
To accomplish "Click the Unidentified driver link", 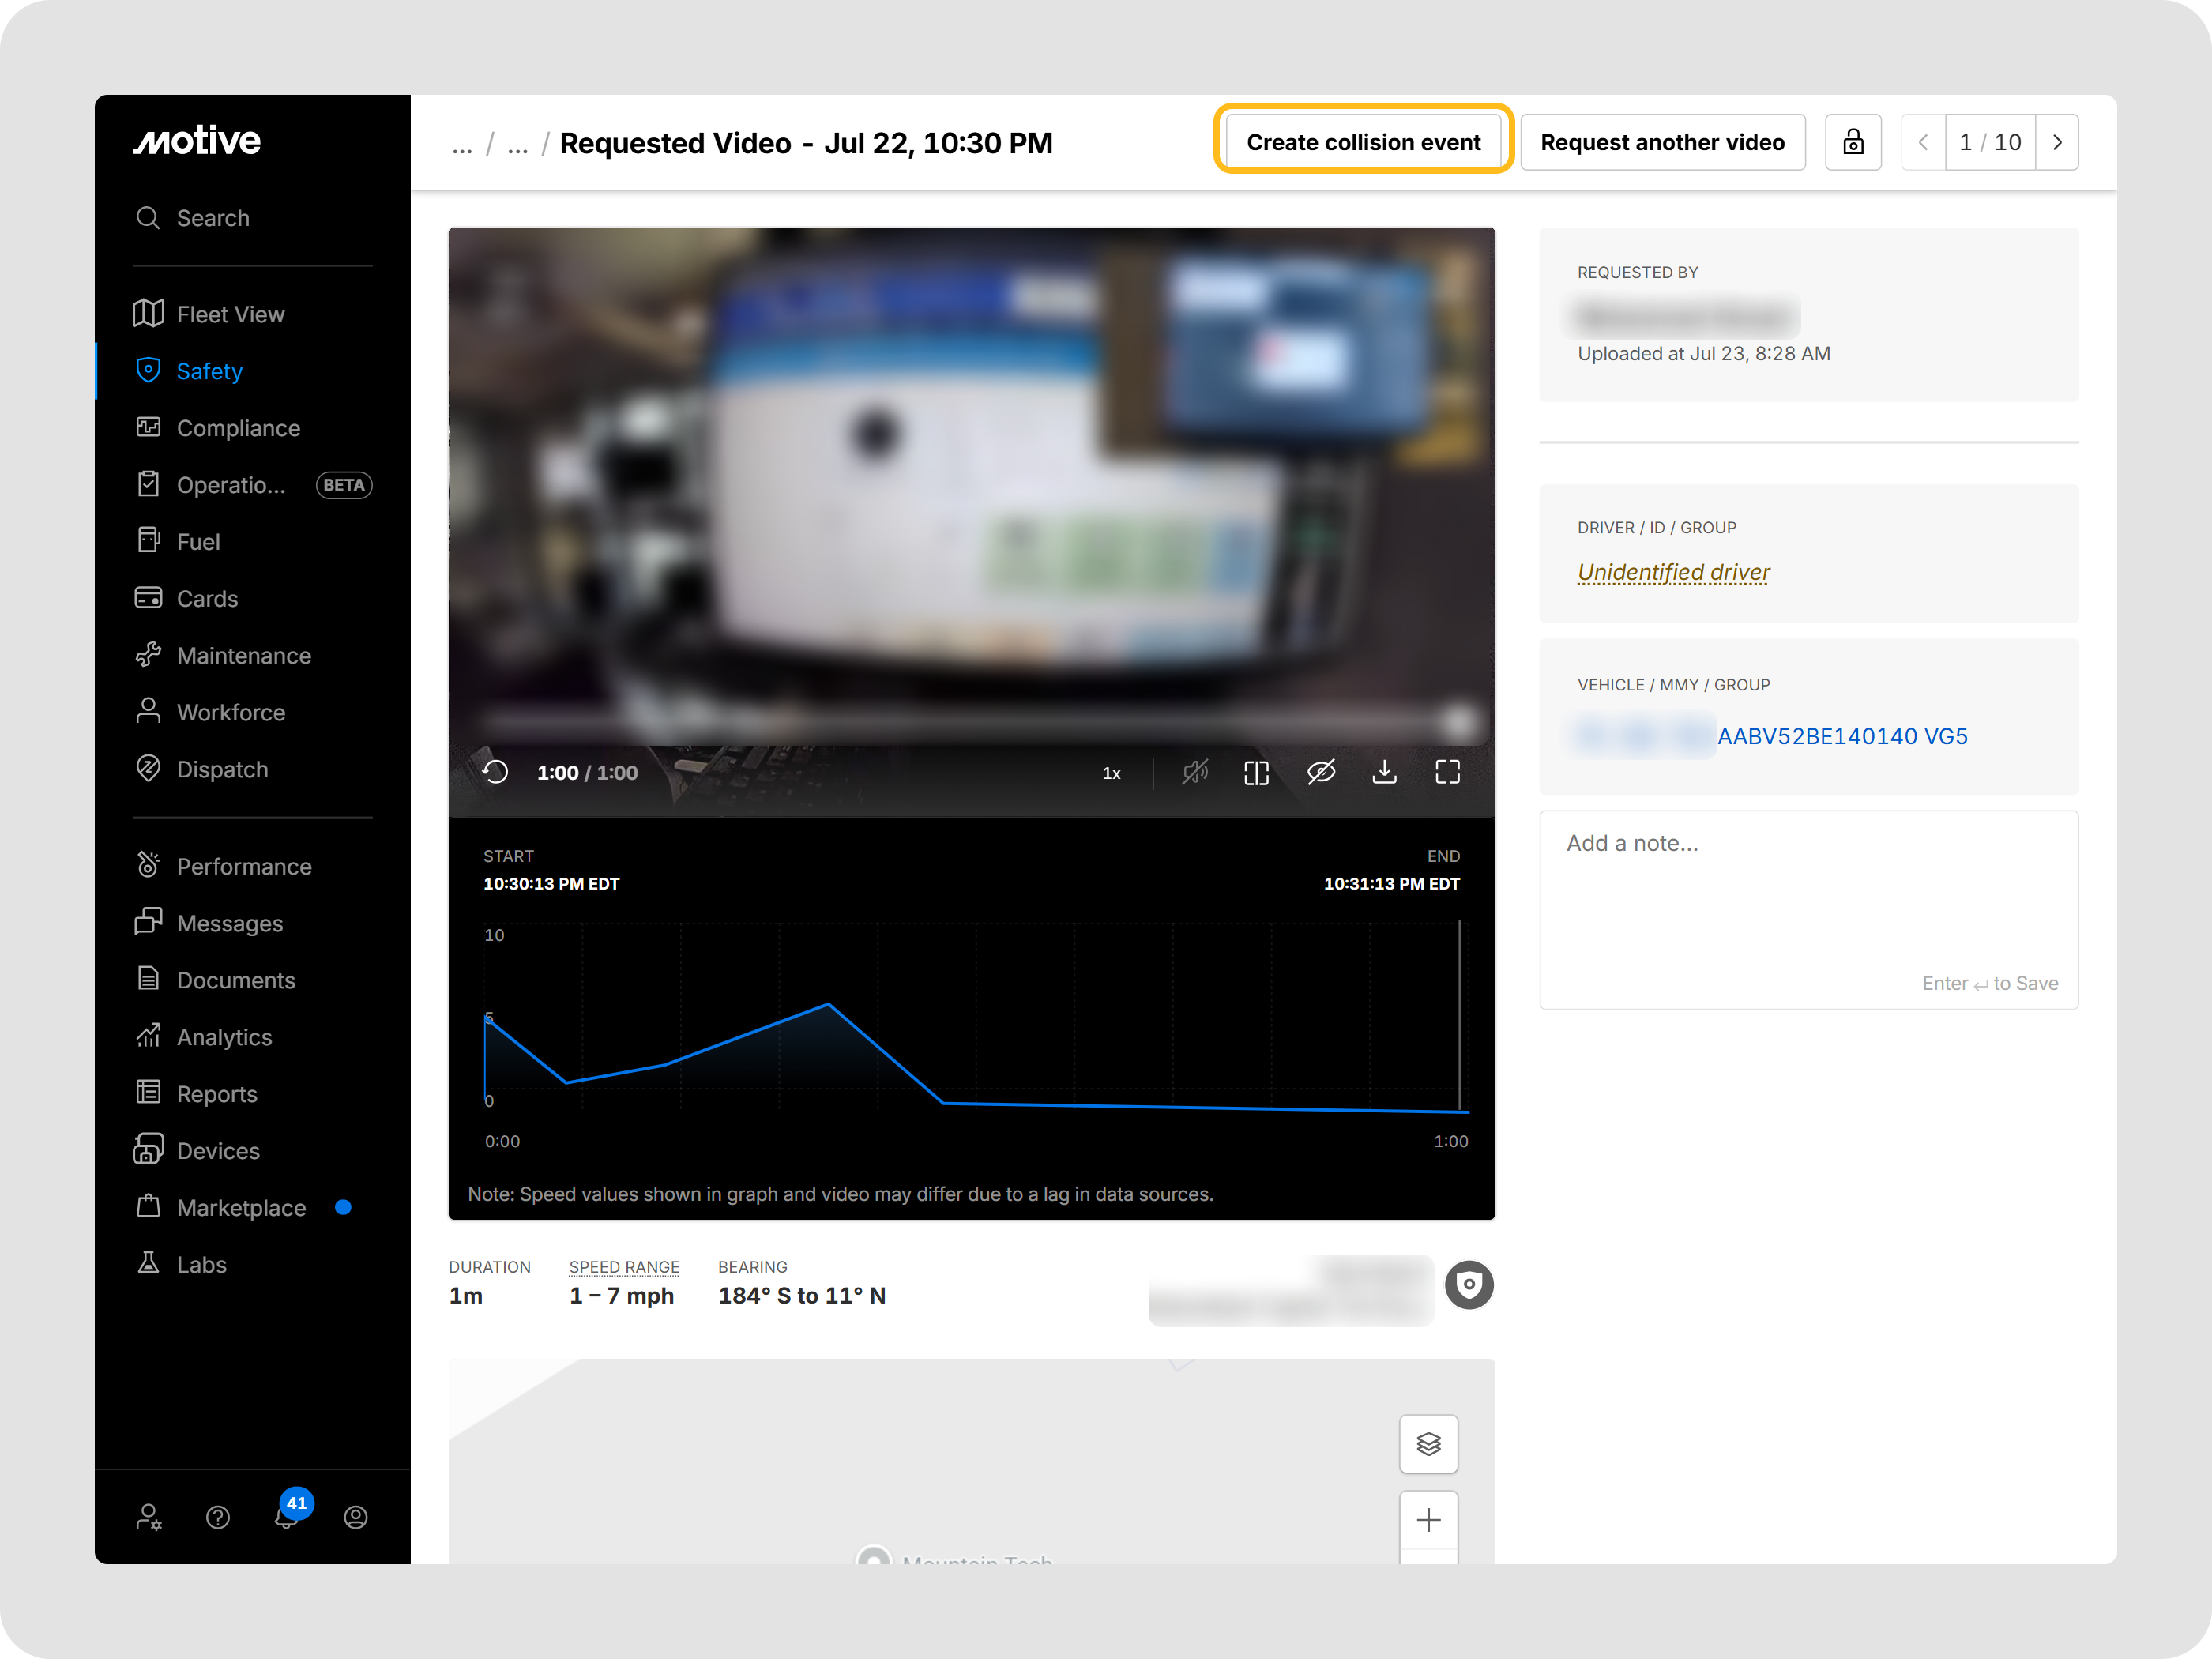I will click(1673, 572).
